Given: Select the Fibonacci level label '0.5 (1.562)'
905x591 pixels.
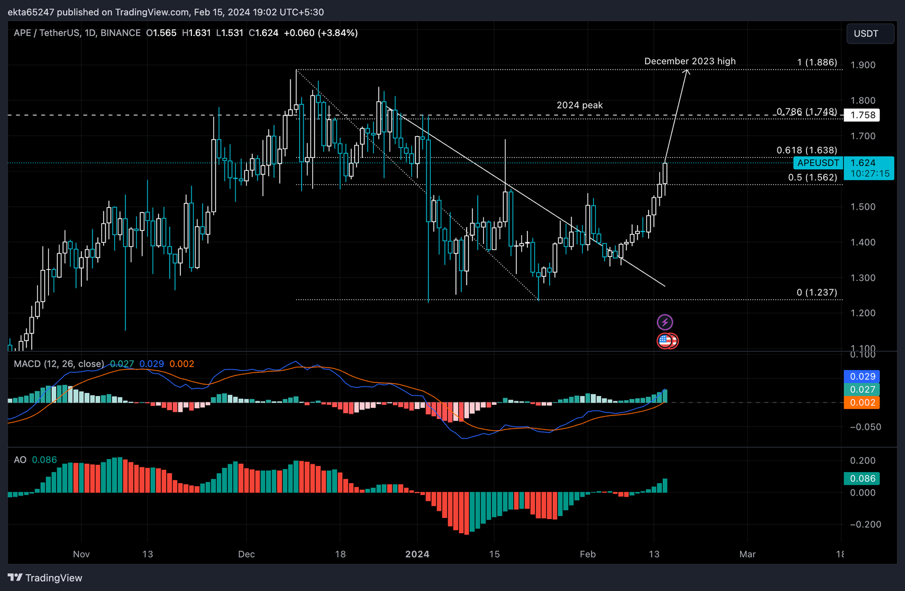Looking at the screenshot, I should tap(812, 177).
